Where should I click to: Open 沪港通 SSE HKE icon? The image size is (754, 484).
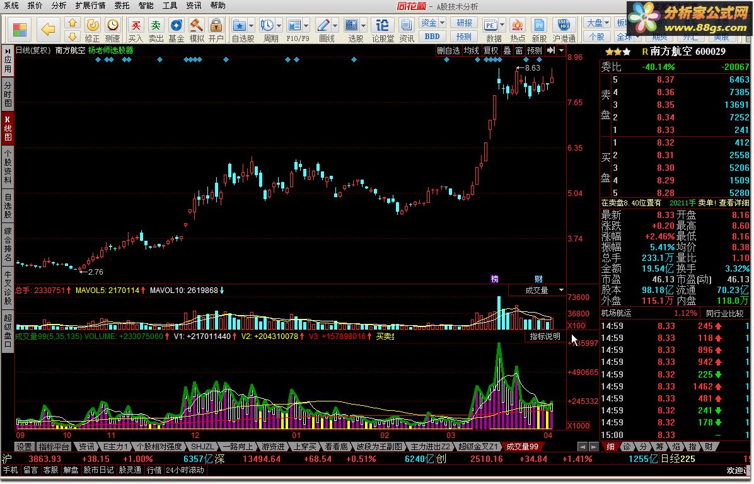coord(564,30)
